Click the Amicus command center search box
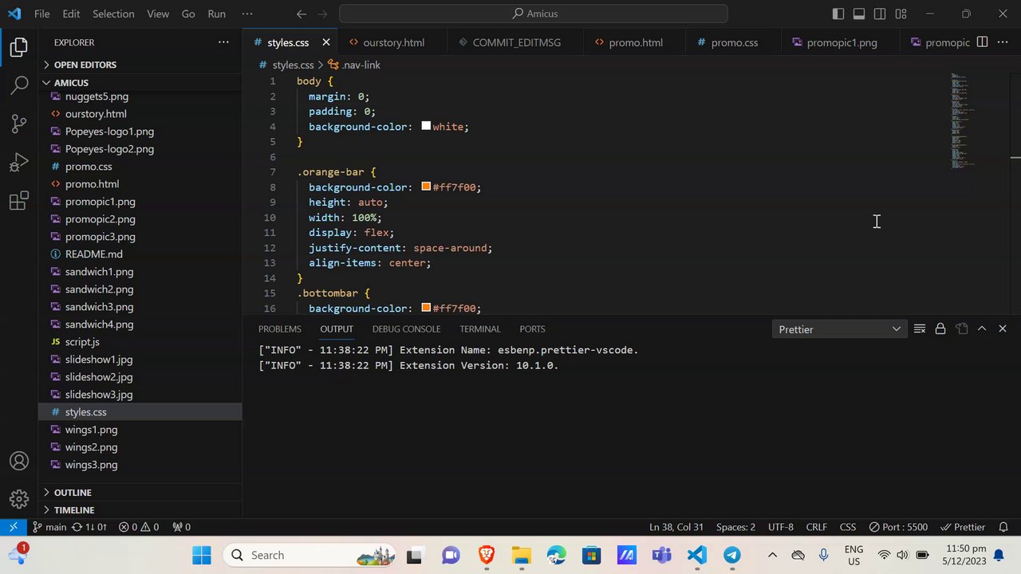 pos(533,14)
